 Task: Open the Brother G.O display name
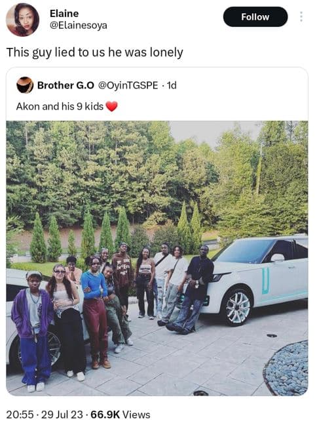coord(65,85)
